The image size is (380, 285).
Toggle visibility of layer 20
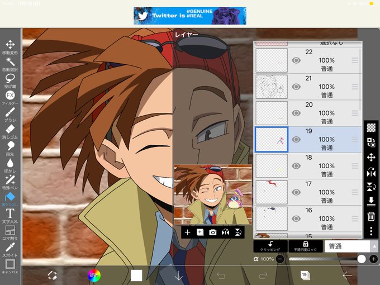[296, 113]
